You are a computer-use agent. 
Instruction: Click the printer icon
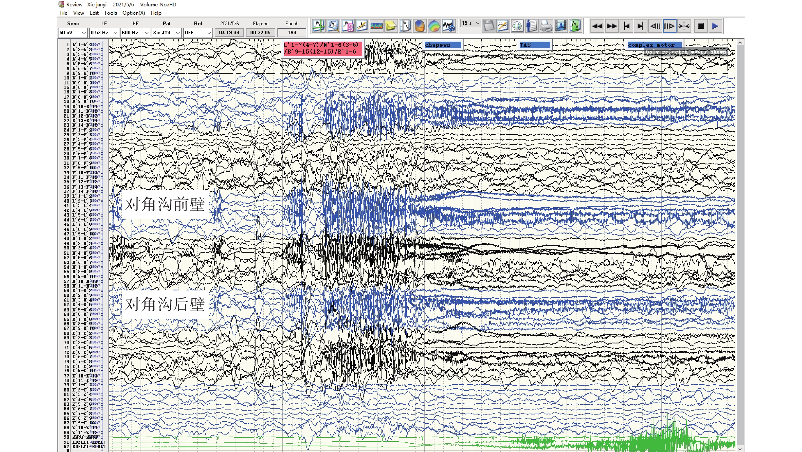tap(546, 26)
